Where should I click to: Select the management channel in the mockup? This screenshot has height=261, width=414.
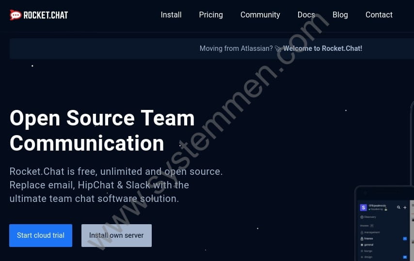[370, 232]
